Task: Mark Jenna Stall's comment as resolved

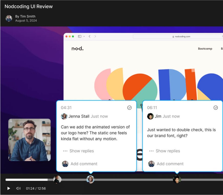Action: pyautogui.click(x=129, y=108)
